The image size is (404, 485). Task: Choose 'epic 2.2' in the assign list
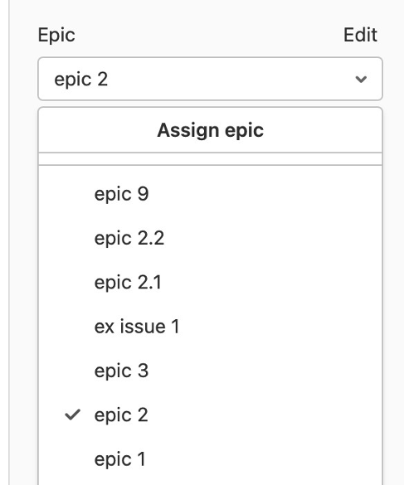click(210, 238)
